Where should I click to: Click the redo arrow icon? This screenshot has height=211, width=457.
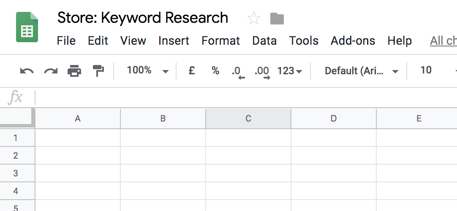(51, 71)
